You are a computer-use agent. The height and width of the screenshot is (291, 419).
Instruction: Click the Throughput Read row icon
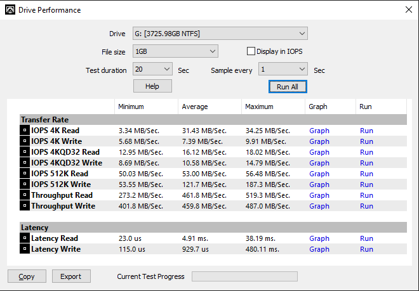click(25, 195)
